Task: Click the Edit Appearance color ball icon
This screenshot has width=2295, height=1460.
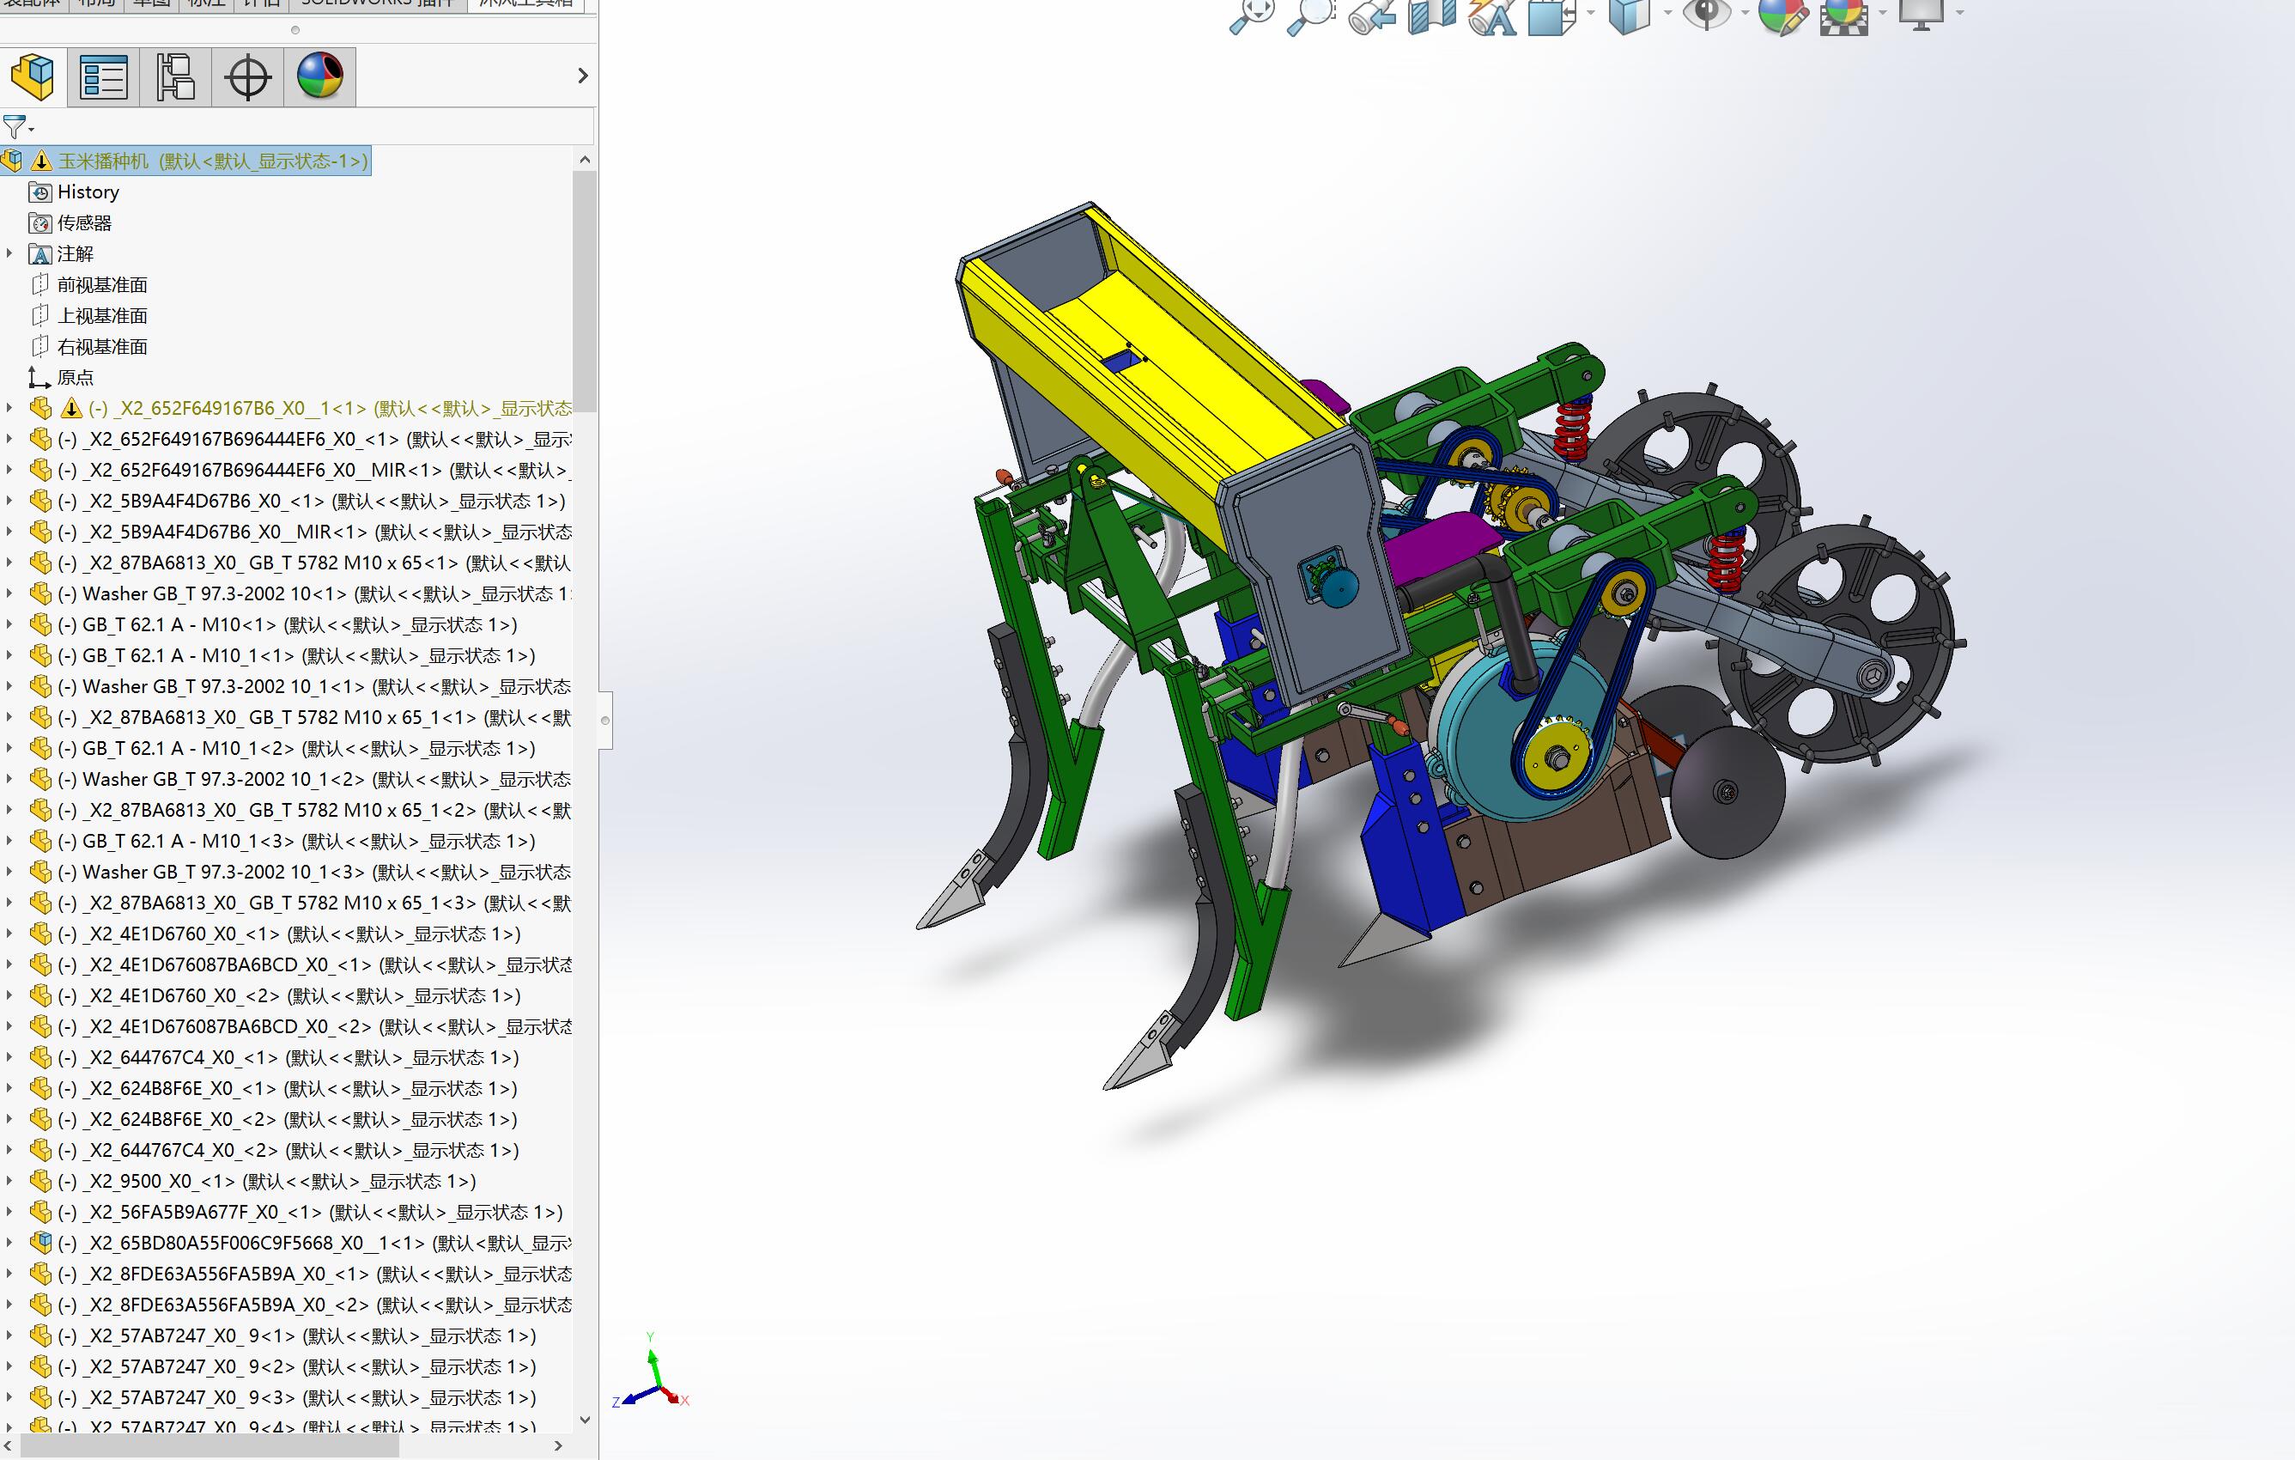Action: tap(1782, 16)
